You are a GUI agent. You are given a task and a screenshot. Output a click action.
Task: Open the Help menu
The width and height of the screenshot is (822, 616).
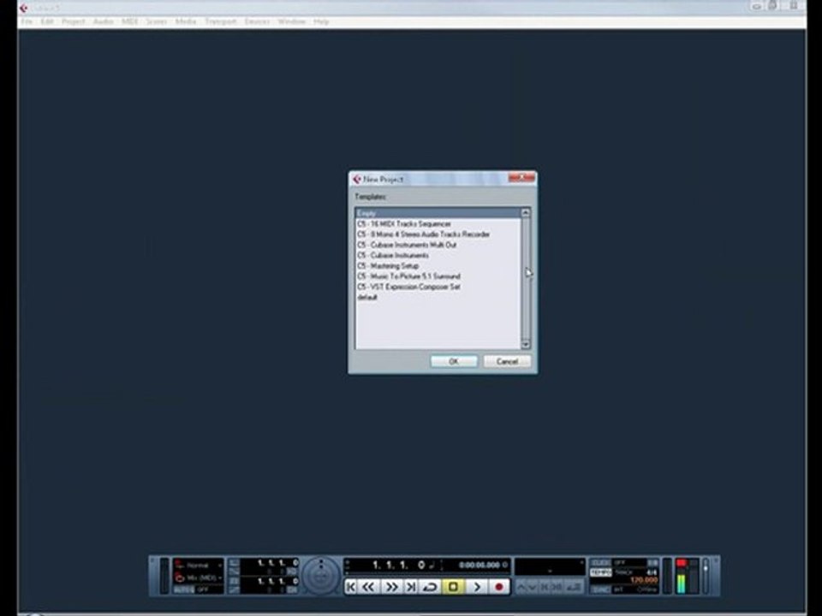(x=321, y=21)
